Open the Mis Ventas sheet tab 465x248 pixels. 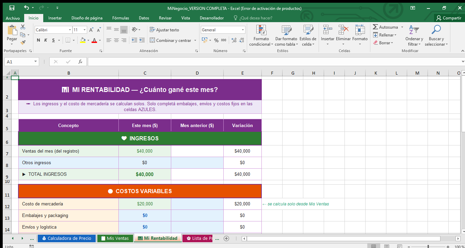pyautogui.click(x=115, y=238)
